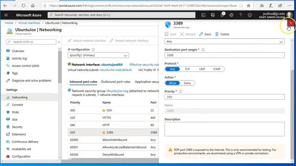Bookmark this page with the star icon

click(x=249, y=6)
